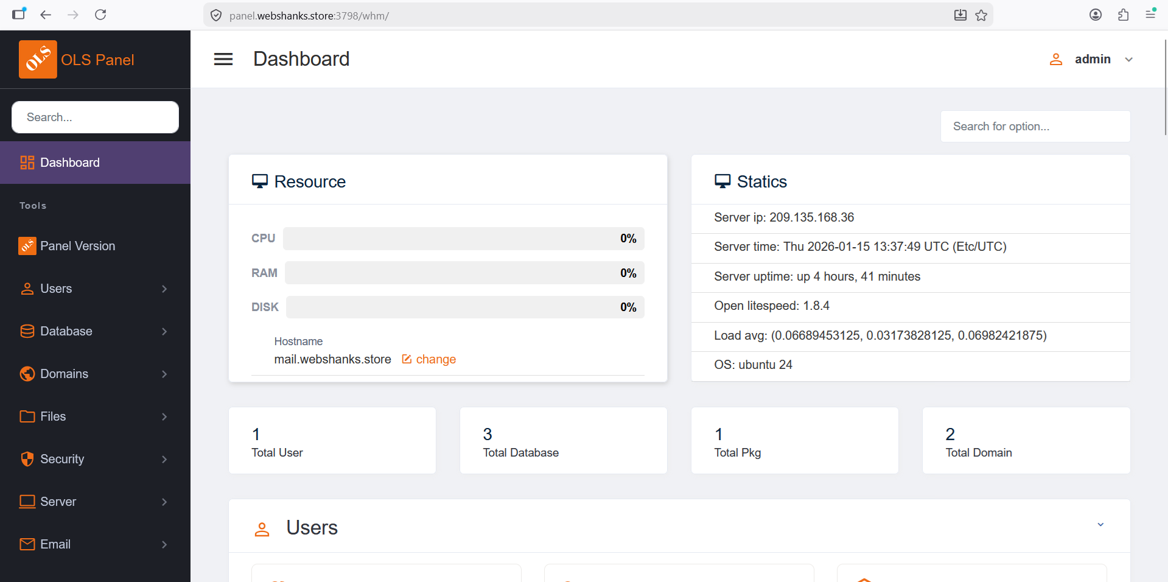Open the Total Database card
The image size is (1168, 582).
click(x=564, y=441)
